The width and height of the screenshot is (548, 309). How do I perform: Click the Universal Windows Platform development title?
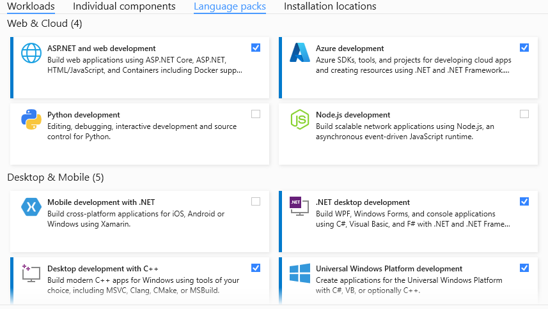point(389,269)
